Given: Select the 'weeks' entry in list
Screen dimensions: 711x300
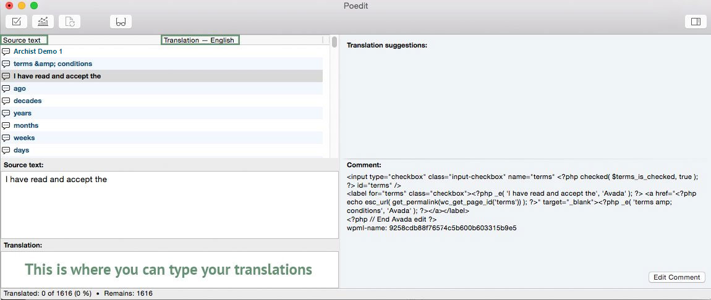Looking at the screenshot, I should pos(24,138).
